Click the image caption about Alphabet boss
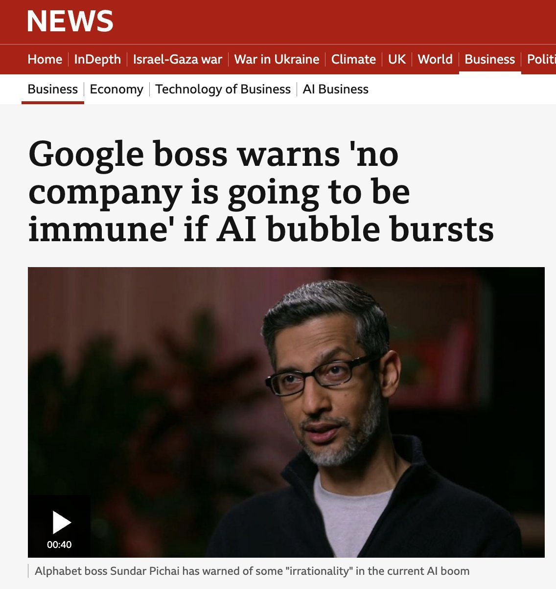556x589 pixels. 252,571
